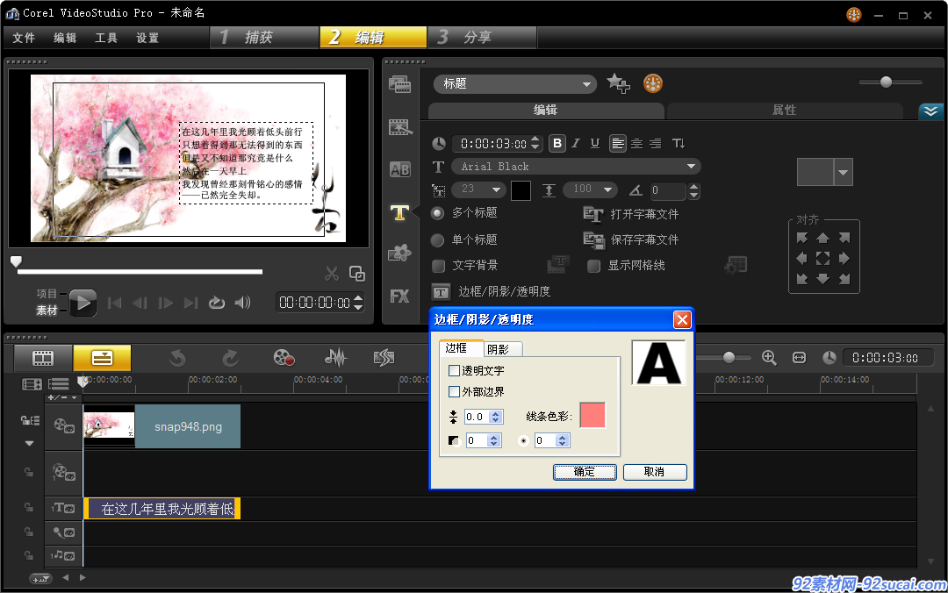The height and width of the screenshot is (593, 948).
Task: Go to the 捕获 capture step
Action: (264, 38)
